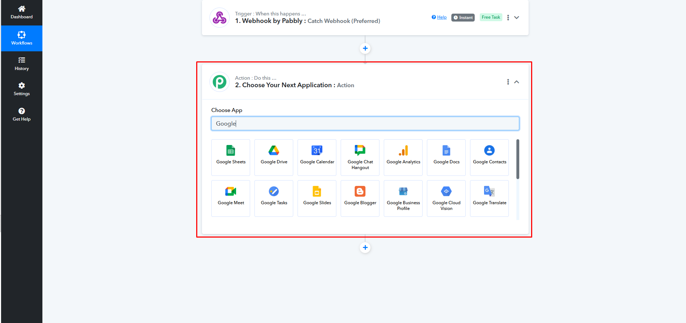Pick the Google Chat Hangout app

point(360,158)
